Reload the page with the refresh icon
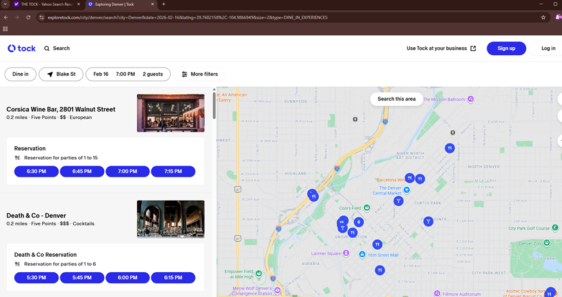The height and width of the screenshot is (297, 562). click(28, 17)
